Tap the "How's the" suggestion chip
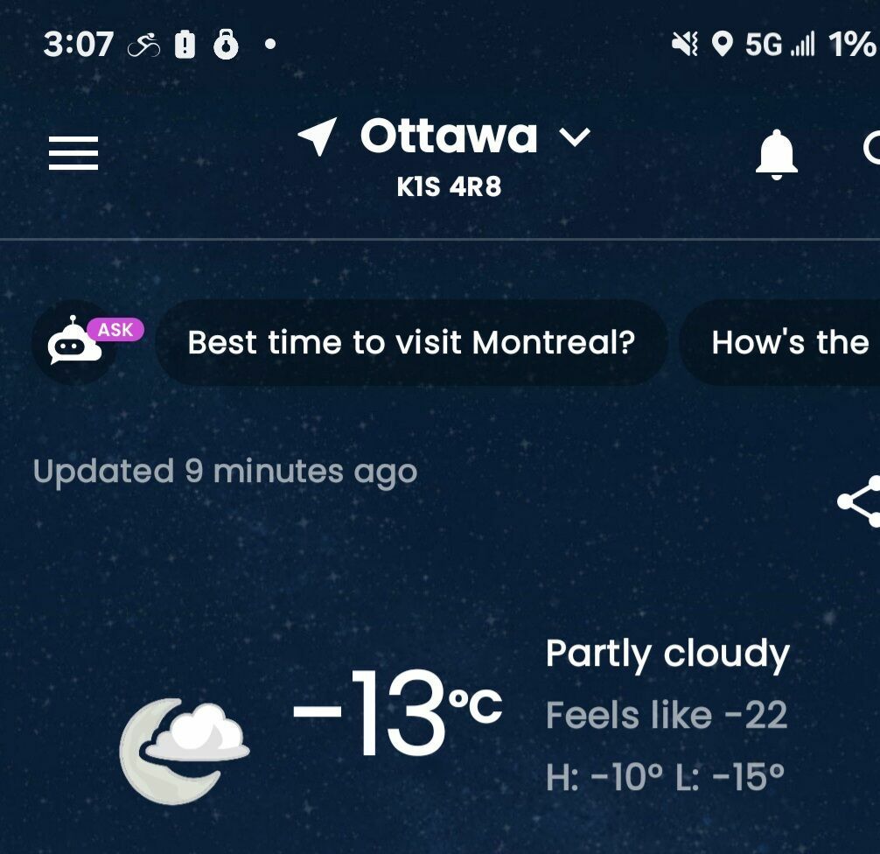 [x=789, y=343]
